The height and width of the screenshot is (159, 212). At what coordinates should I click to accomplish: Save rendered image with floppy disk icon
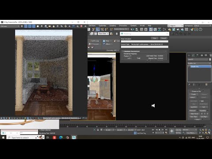[x=46, y=26]
